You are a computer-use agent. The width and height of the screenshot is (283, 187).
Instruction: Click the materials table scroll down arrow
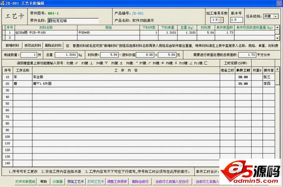(277, 38)
